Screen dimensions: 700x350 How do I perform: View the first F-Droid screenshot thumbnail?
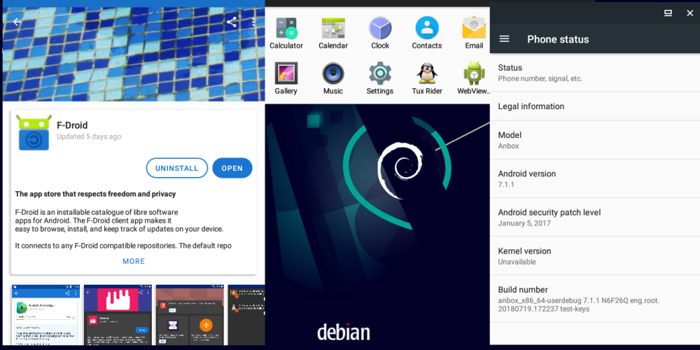46,315
